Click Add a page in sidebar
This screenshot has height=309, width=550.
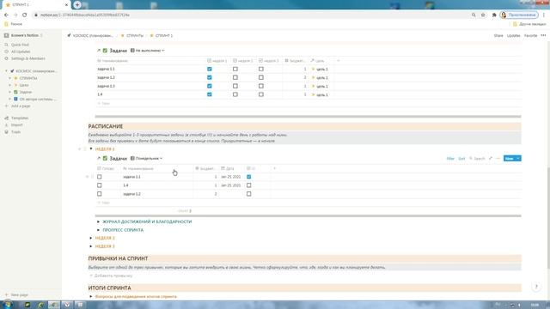[x=21, y=106]
